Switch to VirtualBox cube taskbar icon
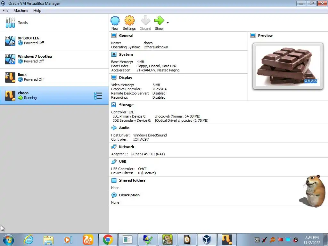Image resolution: width=328 pixels, height=246 pixels. [x=207, y=240]
